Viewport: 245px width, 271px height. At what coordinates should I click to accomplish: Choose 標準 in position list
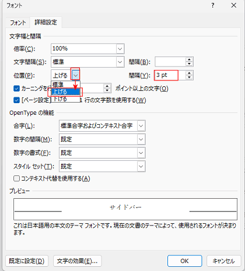point(65,85)
